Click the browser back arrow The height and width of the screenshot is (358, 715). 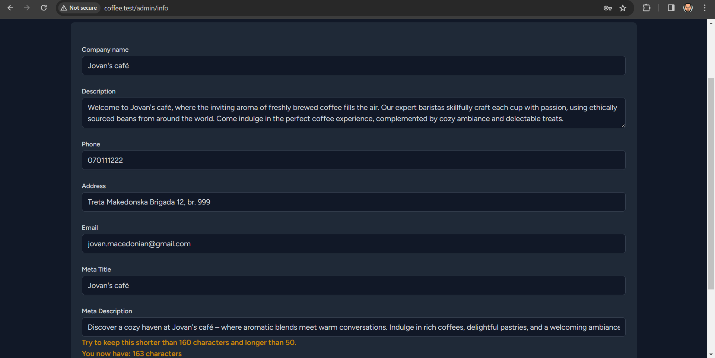coord(10,8)
